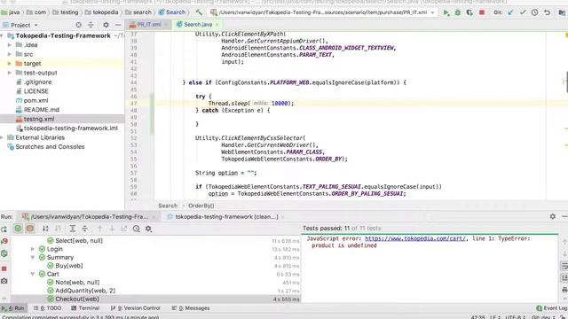Image resolution: width=568 pixels, height=319 pixels.
Task: Open the Run tool window settings gear on the right
Action: point(552,216)
